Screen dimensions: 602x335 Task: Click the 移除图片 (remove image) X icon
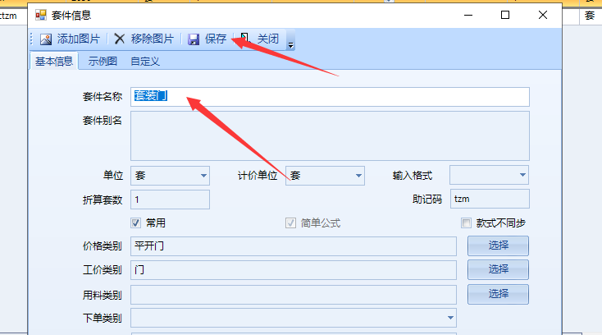pyautogui.click(x=120, y=39)
